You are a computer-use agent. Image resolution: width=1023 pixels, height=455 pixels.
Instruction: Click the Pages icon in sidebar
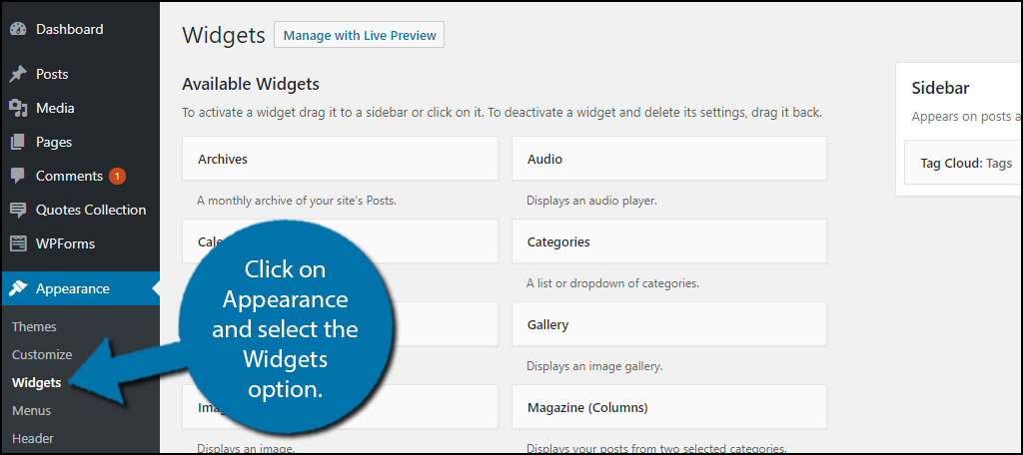(18, 143)
